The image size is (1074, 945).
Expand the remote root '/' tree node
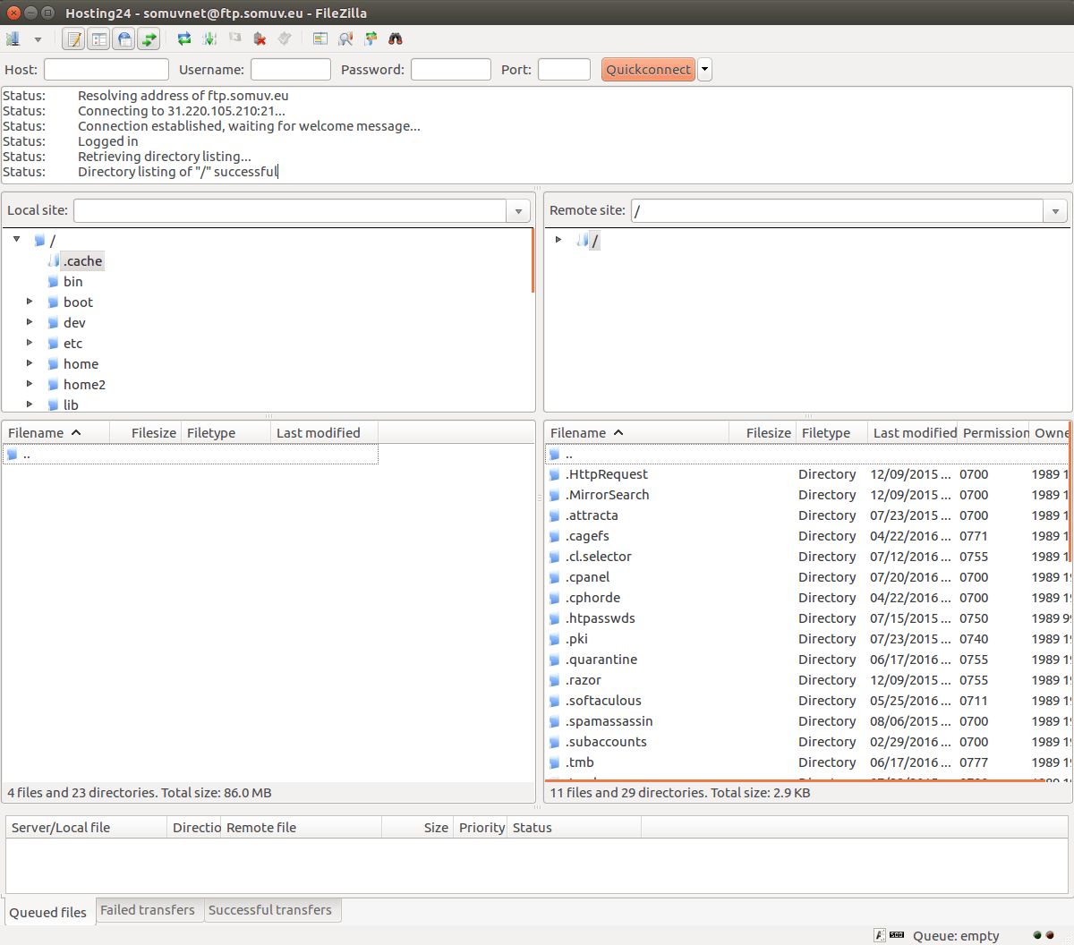pyautogui.click(x=558, y=239)
